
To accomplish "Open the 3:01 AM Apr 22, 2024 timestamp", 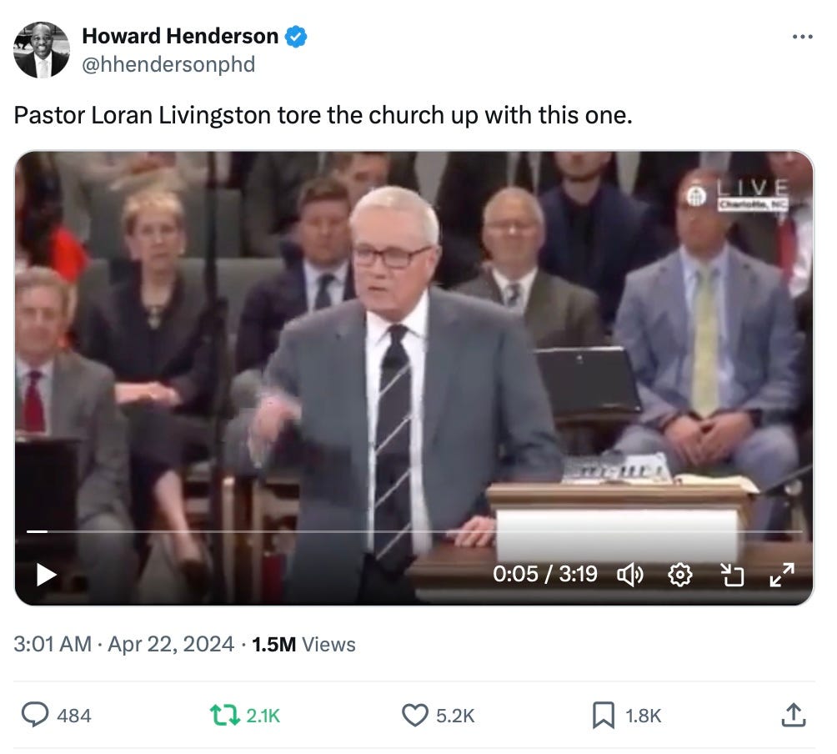I will [x=124, y=644].
